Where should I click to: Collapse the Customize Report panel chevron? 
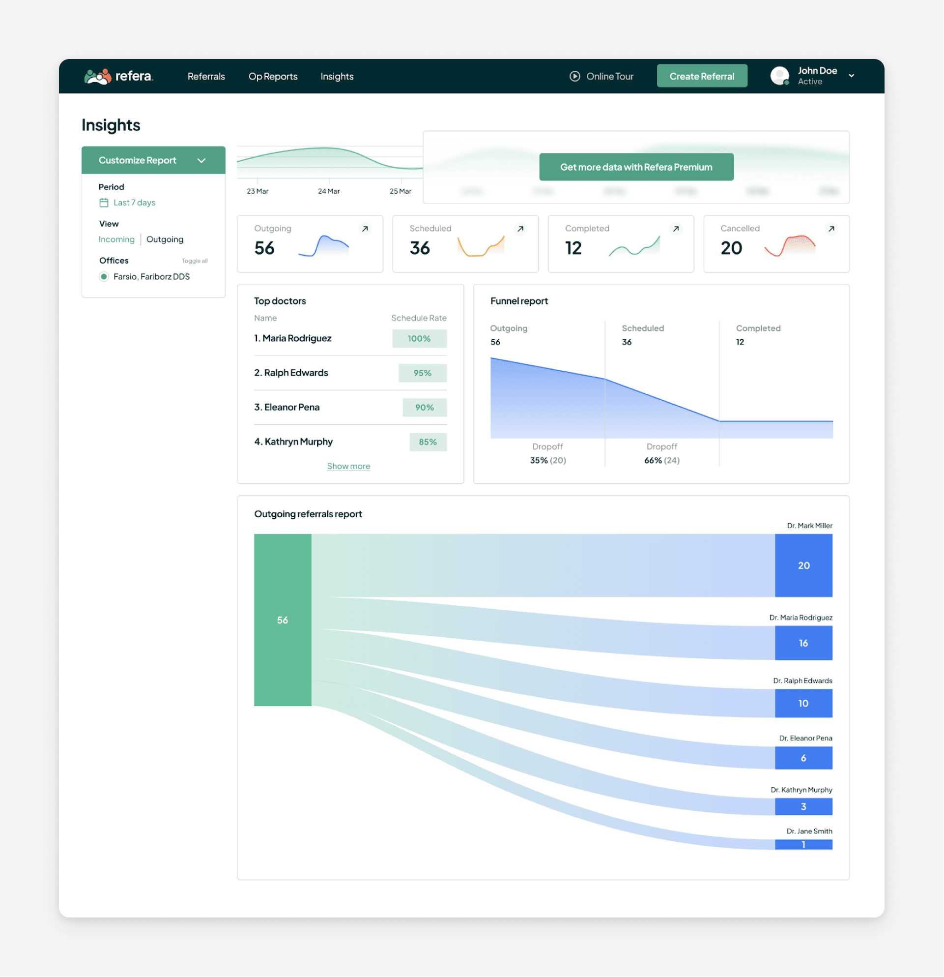201,160
